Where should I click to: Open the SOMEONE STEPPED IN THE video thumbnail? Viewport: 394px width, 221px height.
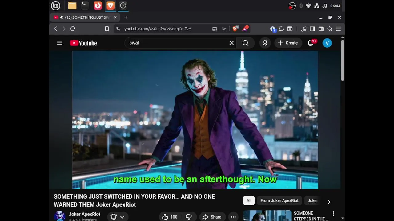[267, 216]
